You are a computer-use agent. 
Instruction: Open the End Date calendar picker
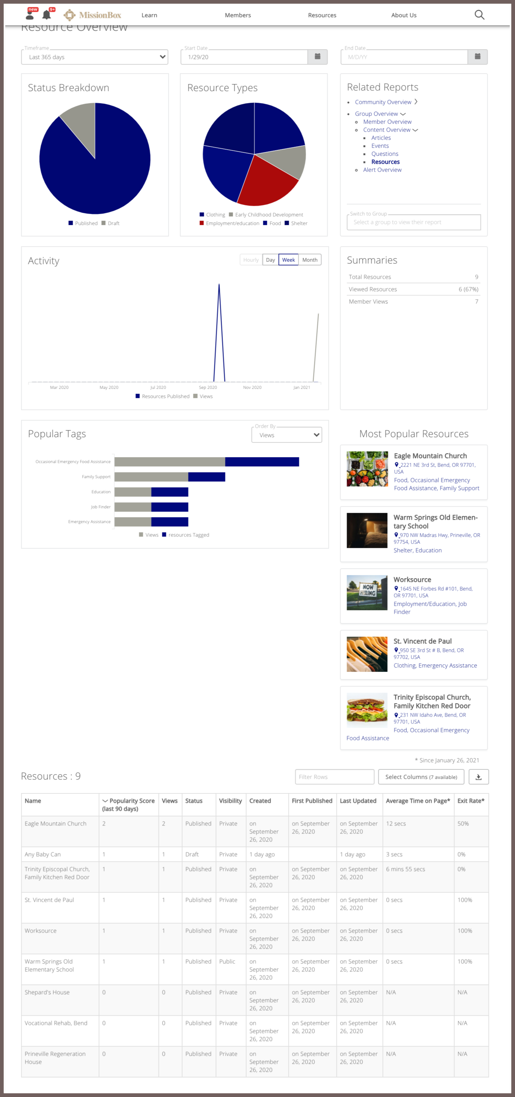(477, 57)
